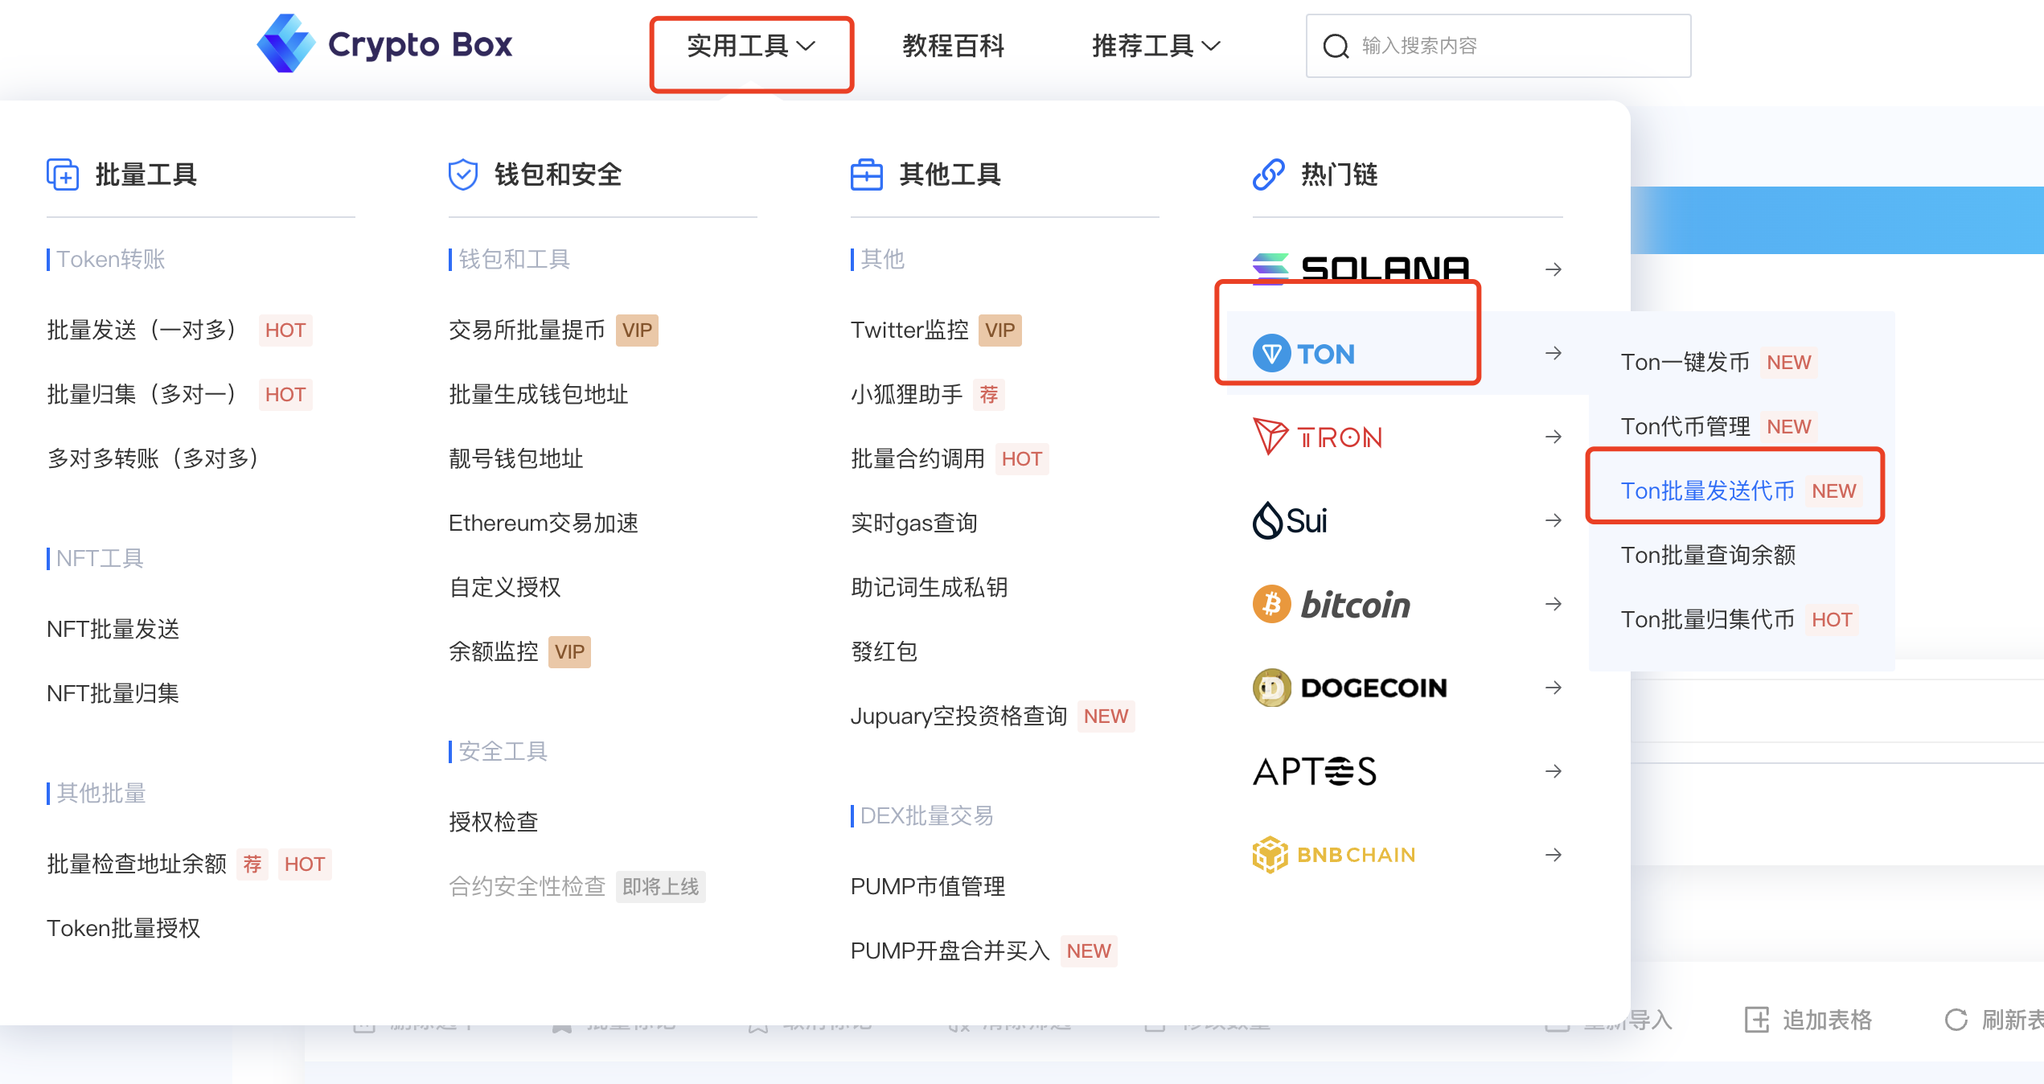This screenshot has height=1084, width=2044.
Task: Choose Ton批量查询余额 in submenu
Action: (1708, 555)
